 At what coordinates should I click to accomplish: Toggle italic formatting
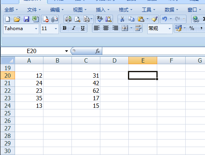click(74, 28)
